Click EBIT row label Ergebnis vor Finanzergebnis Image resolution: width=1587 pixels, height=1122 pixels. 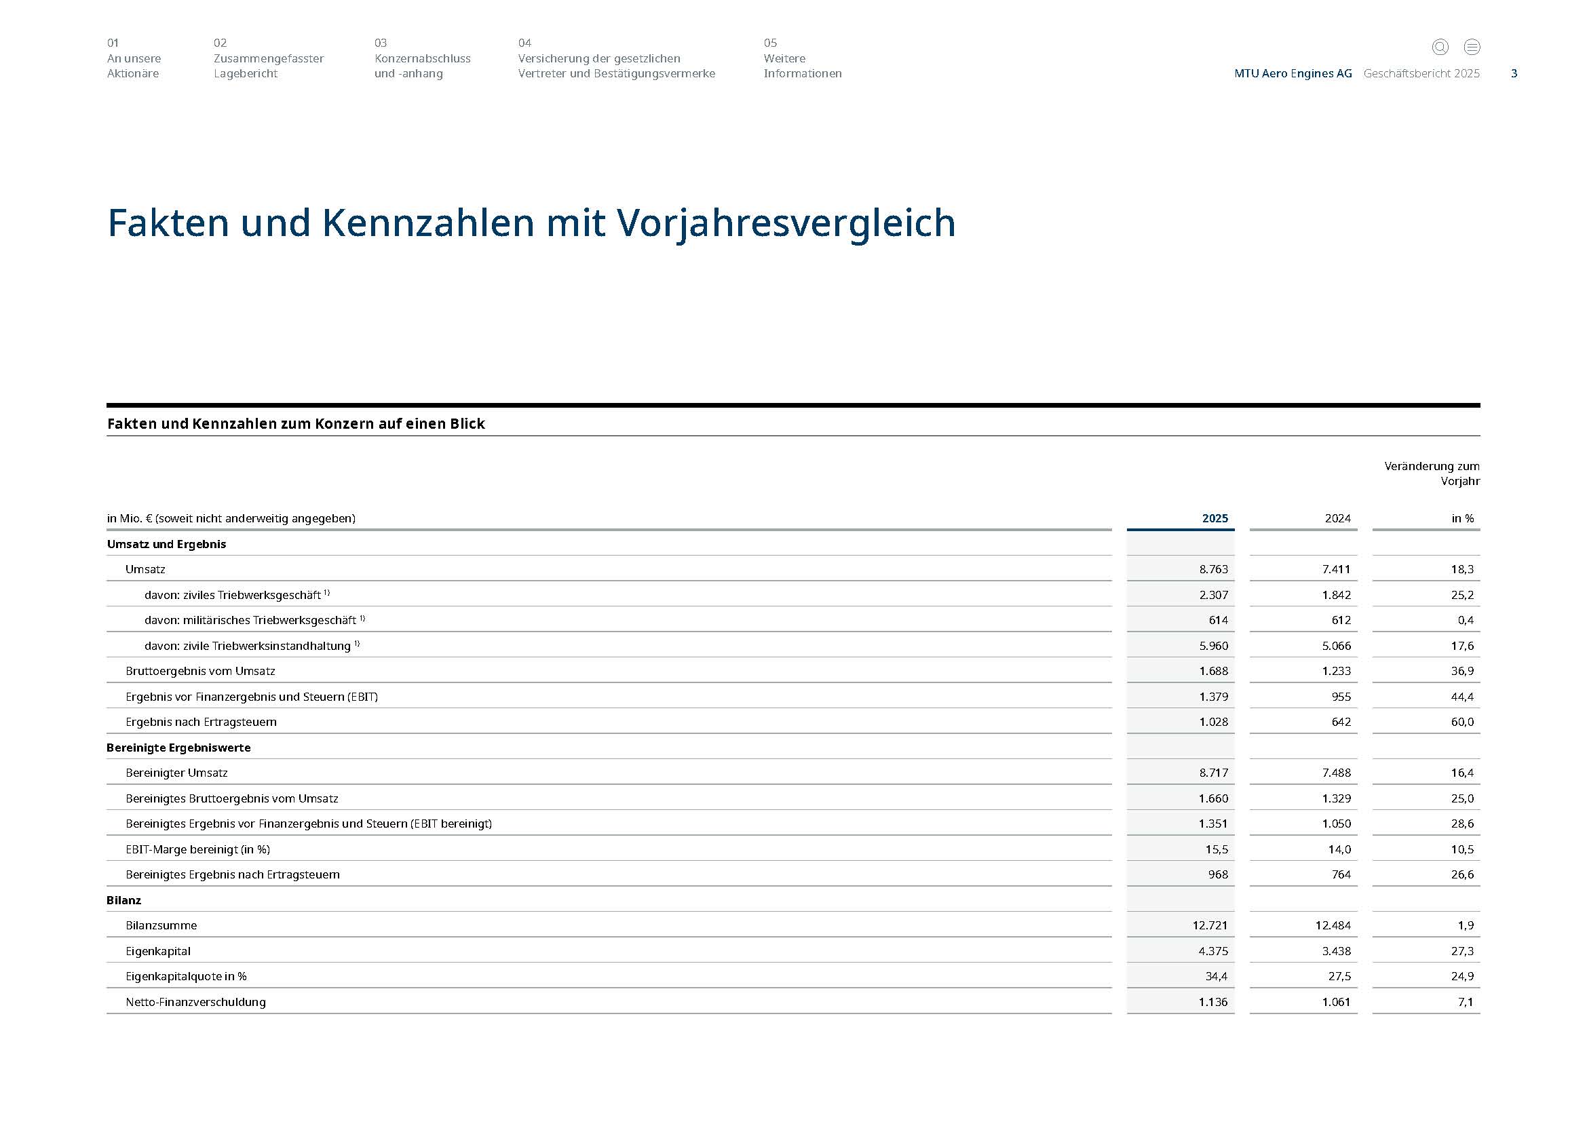252,697
